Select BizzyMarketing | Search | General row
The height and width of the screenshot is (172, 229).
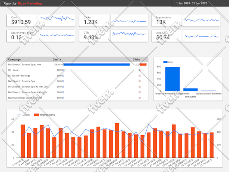point(77,98)
